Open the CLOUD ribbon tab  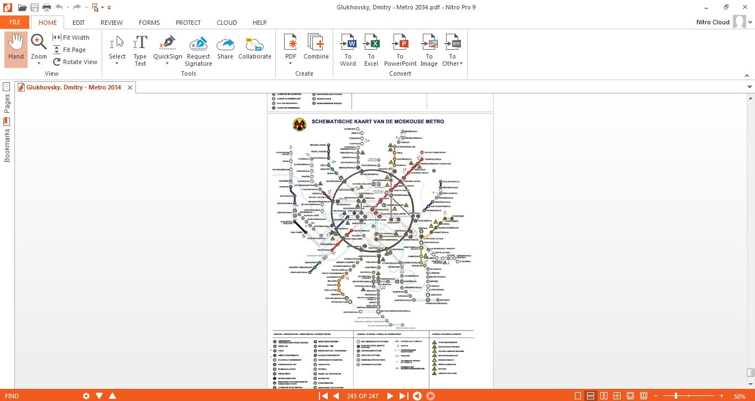[x=227, y=23]
